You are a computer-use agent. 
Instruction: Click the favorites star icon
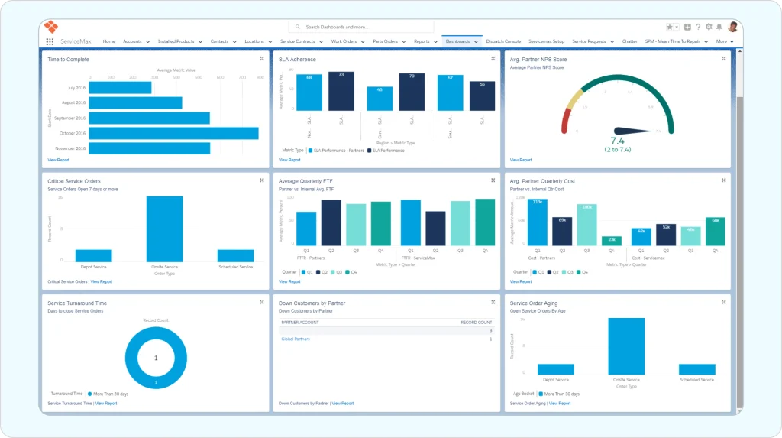point(670,27)
